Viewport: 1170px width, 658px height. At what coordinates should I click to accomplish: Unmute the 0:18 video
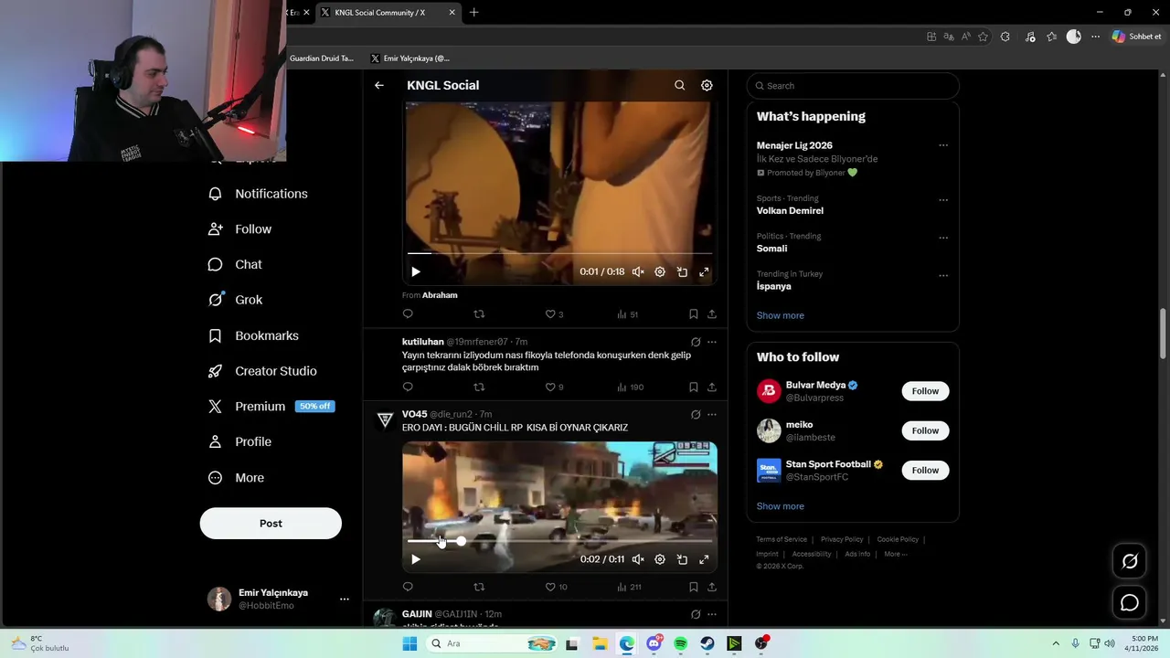coord(638,271)
